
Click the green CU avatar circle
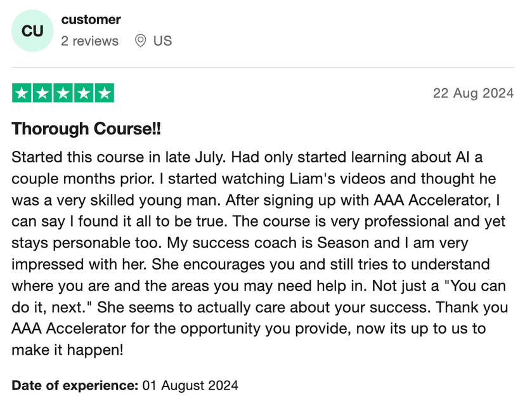click(32, 31)
